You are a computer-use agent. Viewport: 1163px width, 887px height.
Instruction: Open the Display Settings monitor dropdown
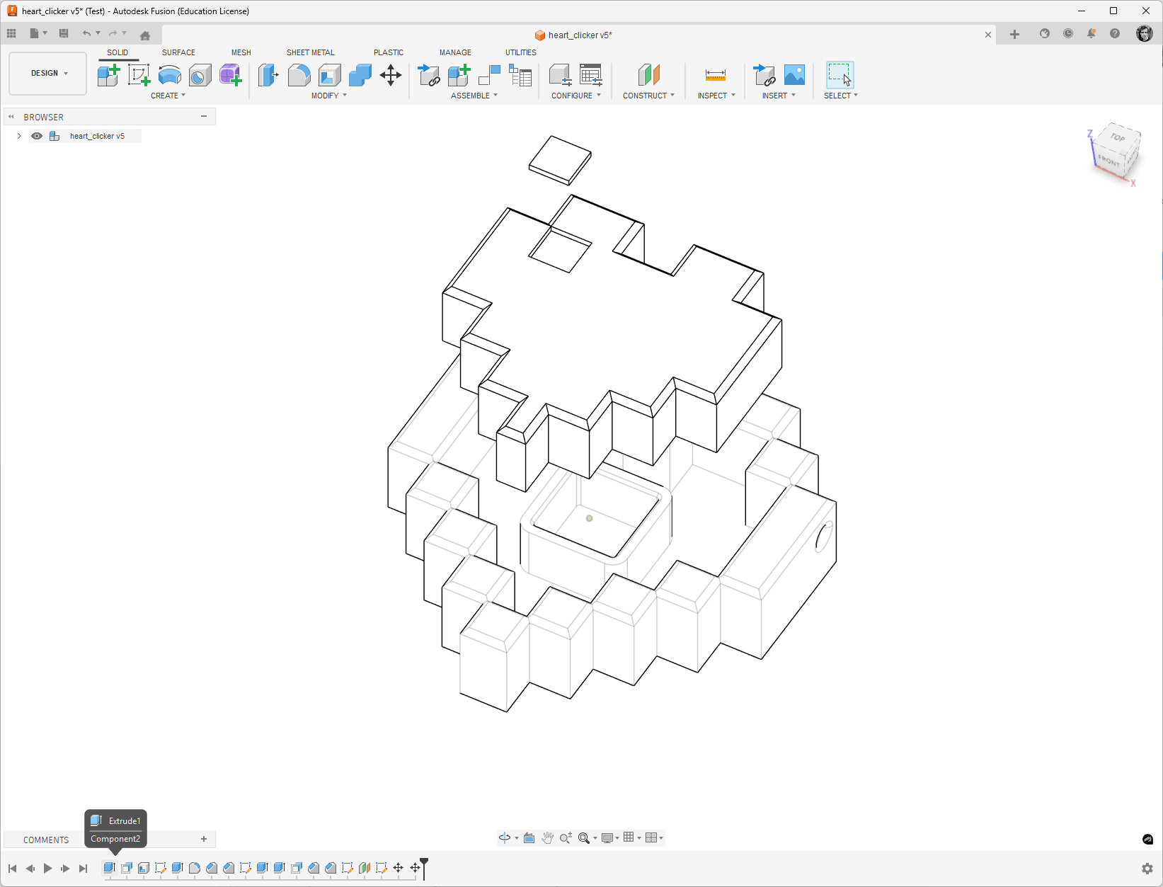click(x=609, y=837)
